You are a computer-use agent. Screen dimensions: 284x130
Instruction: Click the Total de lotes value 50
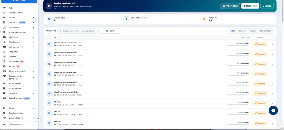[x=55, y=20]
